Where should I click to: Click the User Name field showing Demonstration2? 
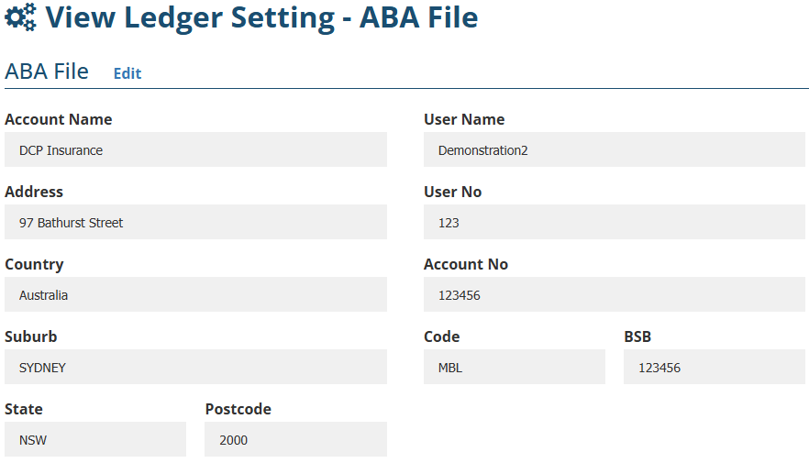click(x=615, y=149)
